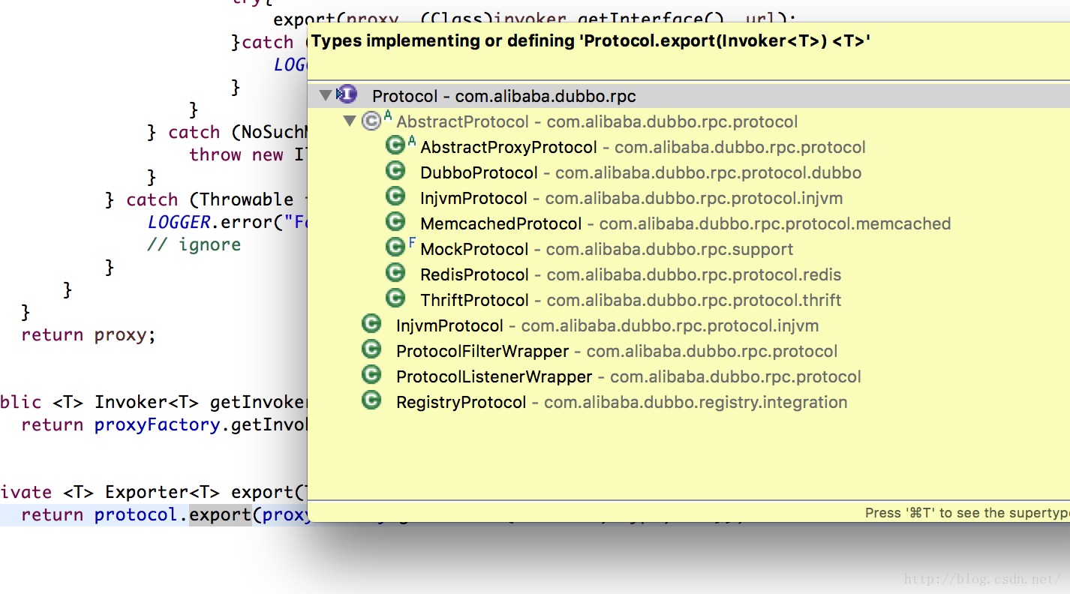The width and height of the screenshot is (1070, 594).
Task: Select the AbstractProxyProtocol type entry
Action: [643, 147]
